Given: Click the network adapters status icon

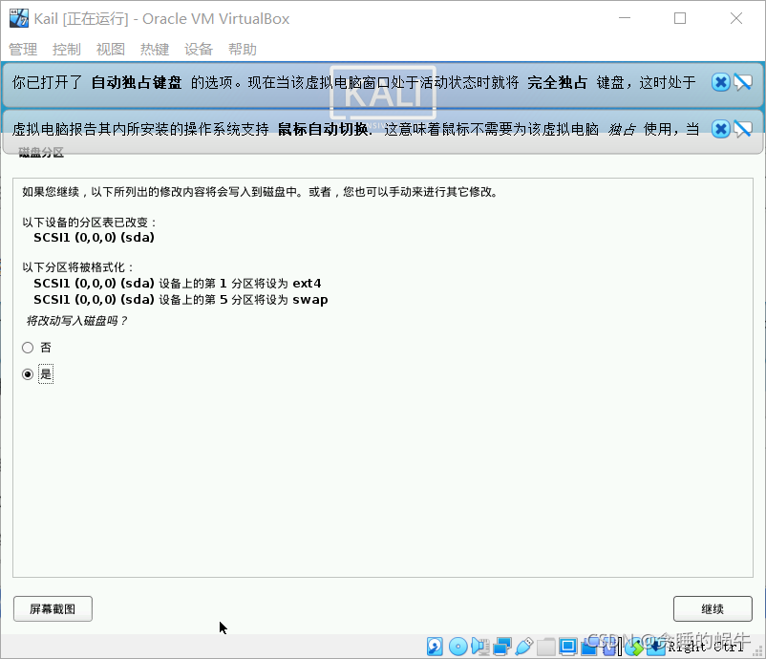Looking at the screenshot, I should (x=502, y=647).
